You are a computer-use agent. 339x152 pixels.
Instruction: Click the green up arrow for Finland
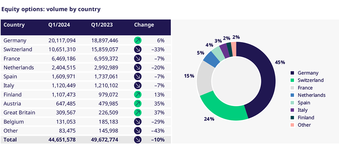pos(138,95)
